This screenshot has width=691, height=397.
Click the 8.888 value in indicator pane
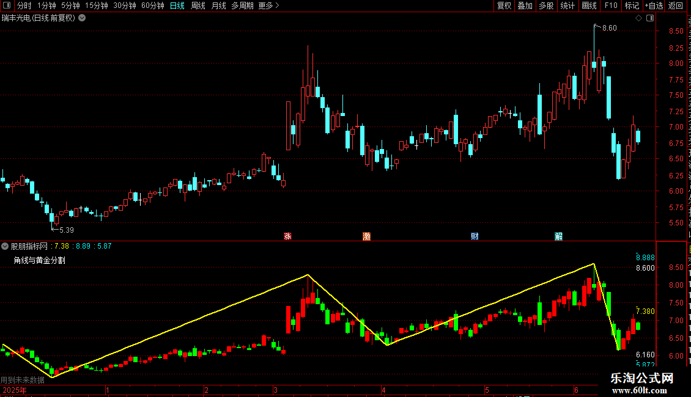point(646,258)
